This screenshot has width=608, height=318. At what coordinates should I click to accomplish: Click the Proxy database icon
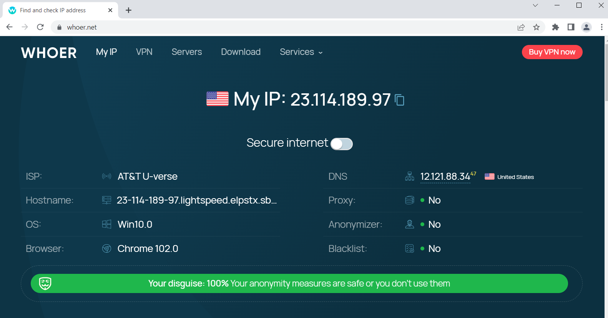point(410,200)
